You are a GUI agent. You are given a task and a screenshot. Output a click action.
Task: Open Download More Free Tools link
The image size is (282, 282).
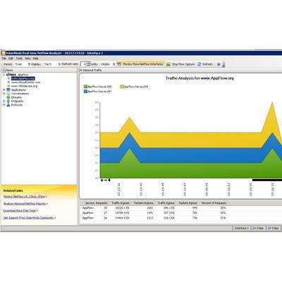(20, 211)
